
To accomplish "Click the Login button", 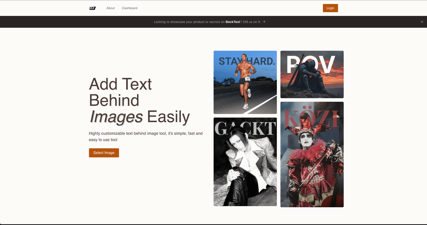I will 330,8.
